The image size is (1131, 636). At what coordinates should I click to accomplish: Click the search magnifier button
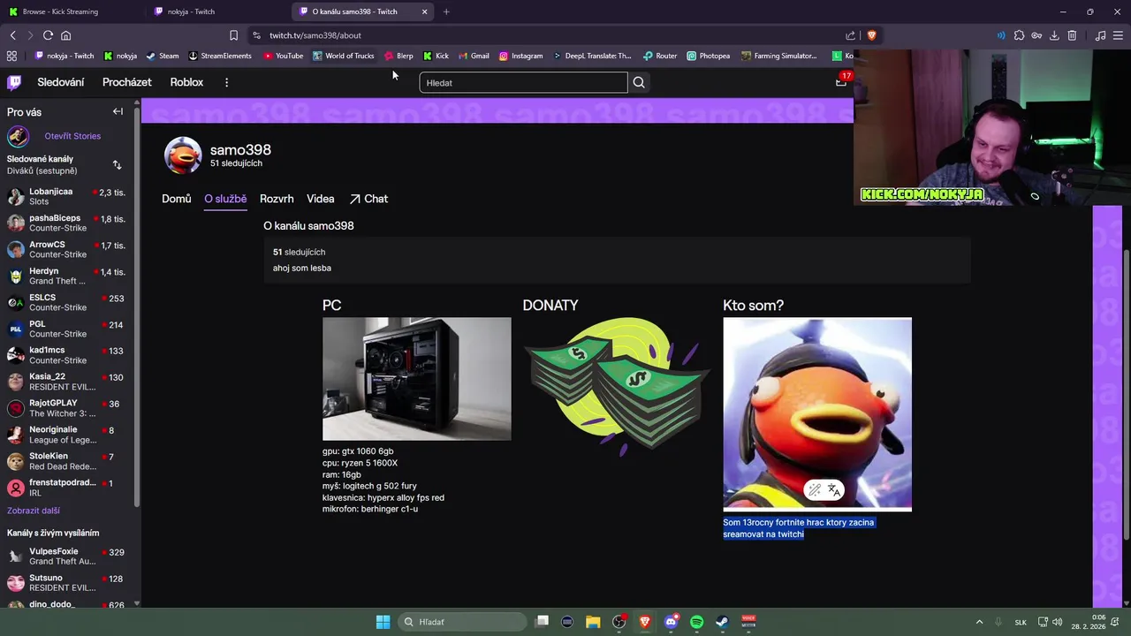pos(639,82)
